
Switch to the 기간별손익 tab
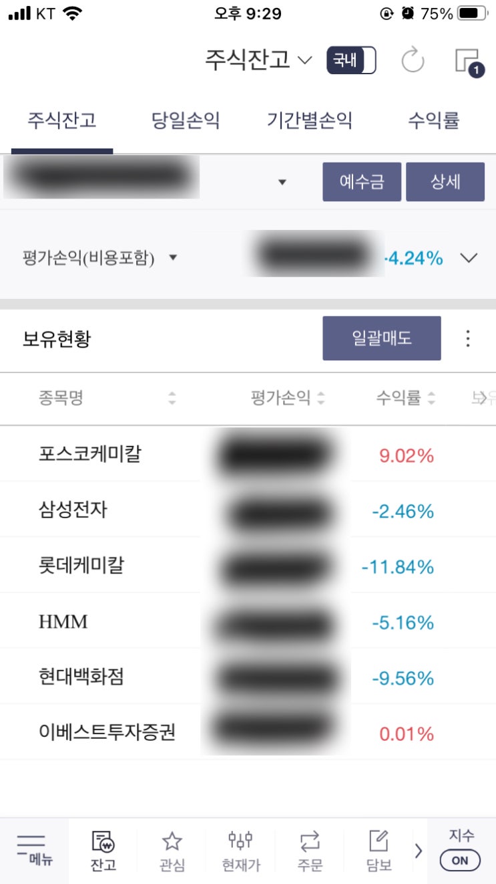click(x=309, y=121)
